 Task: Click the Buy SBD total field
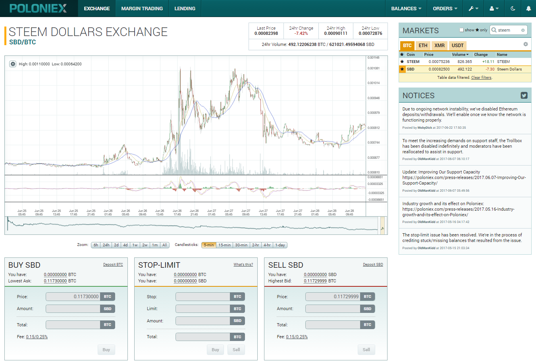click(x=73, y=325)
